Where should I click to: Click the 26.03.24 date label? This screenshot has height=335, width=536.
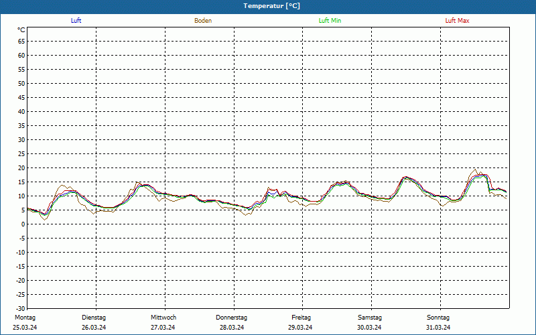pos(94,328)
